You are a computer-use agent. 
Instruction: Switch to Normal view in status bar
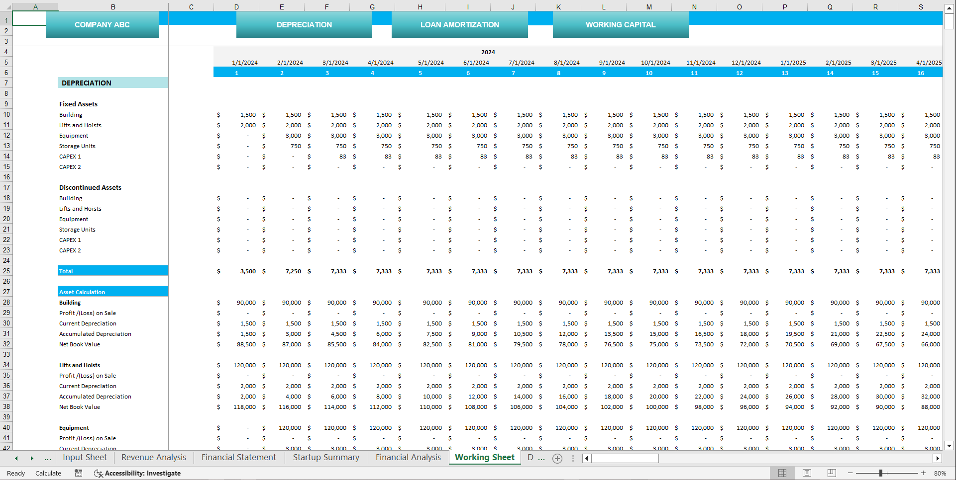pos(782,473)
